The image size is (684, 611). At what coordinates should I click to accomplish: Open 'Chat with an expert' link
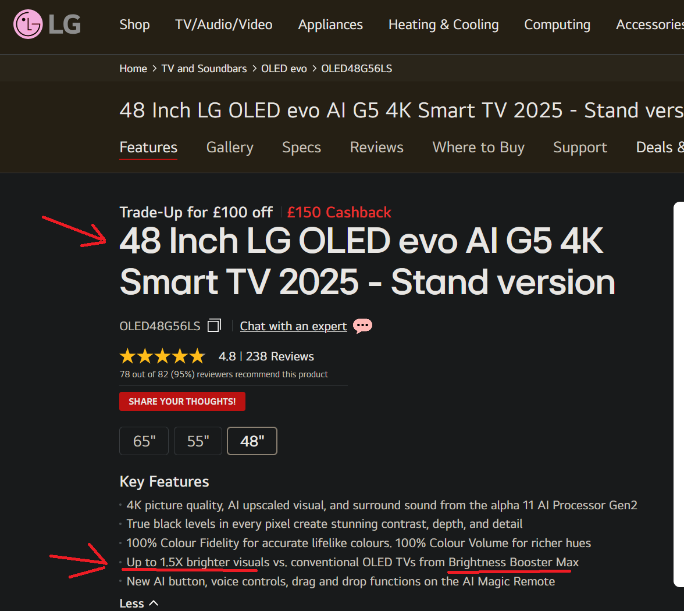click(293, 326)
